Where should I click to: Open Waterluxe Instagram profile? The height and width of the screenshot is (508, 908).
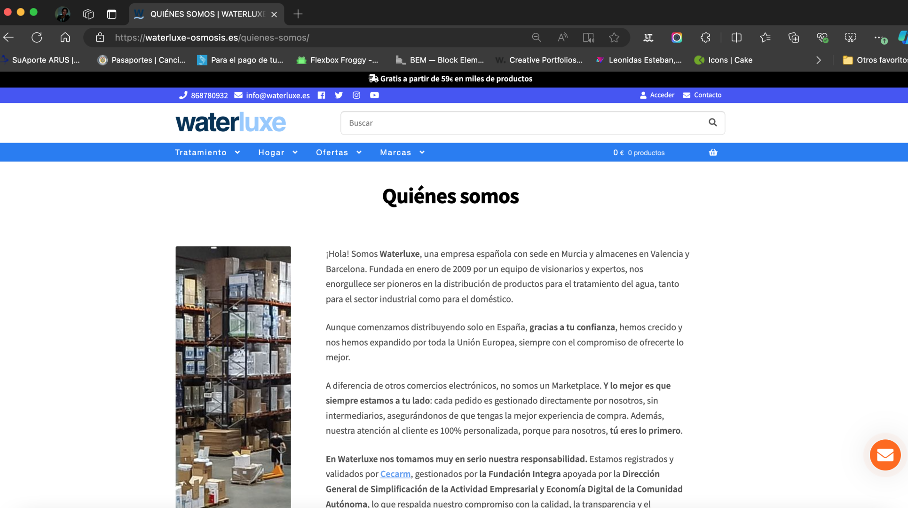356,95
